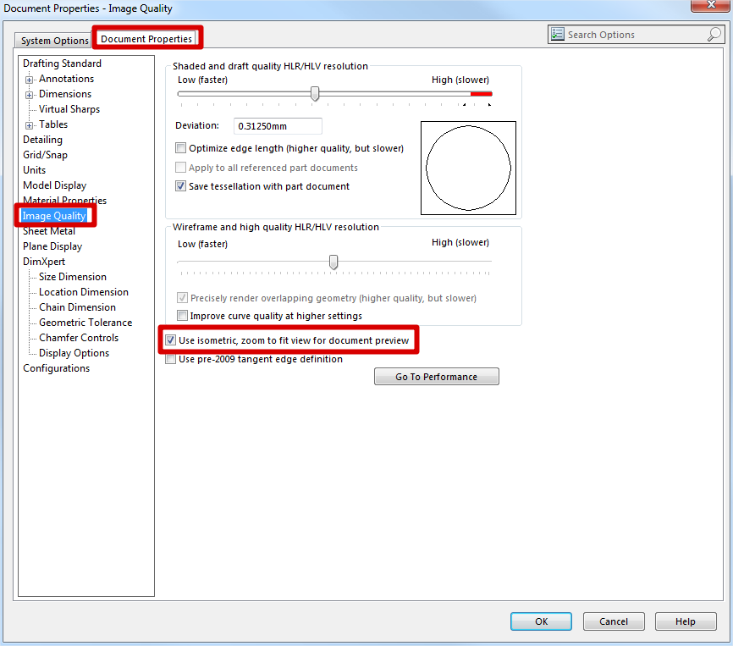733x646 pixels.
Task: Enable Improve curve quality at higher settings
Action: point(181,316)
